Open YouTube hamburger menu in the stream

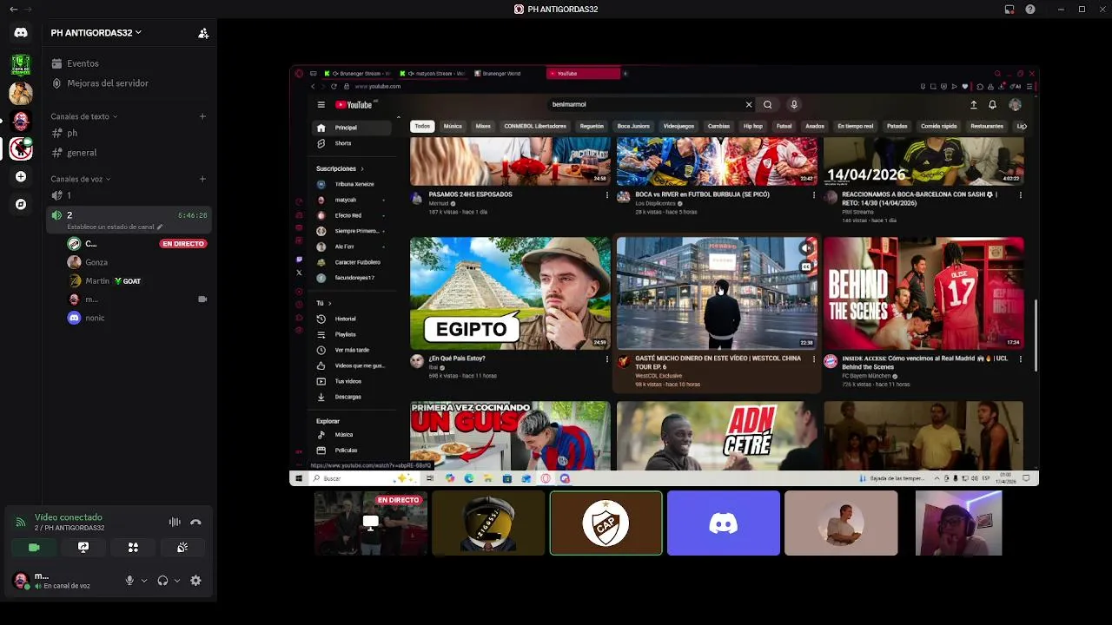(321, 105)
